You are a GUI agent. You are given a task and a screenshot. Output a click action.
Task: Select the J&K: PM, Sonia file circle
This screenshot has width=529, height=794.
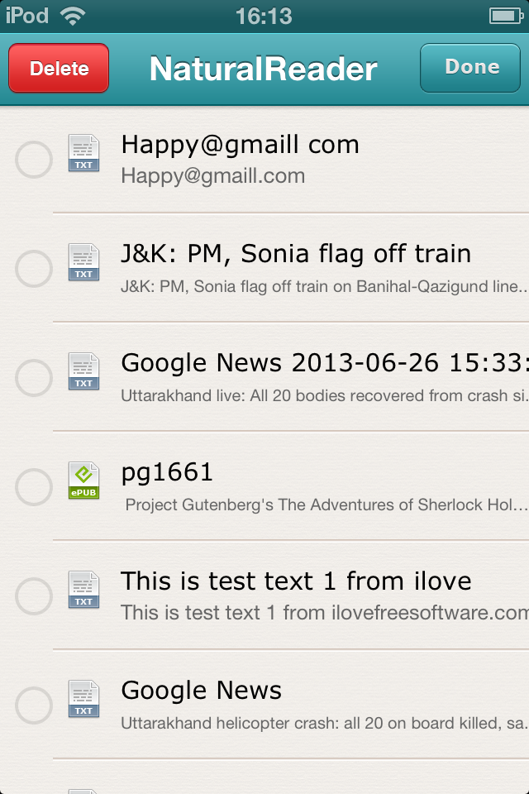(34, 268)
